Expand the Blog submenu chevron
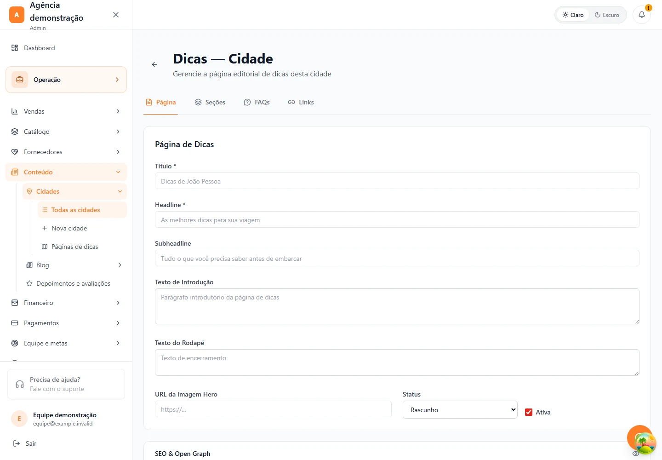662x460 pixels. (x=120, y=265)
